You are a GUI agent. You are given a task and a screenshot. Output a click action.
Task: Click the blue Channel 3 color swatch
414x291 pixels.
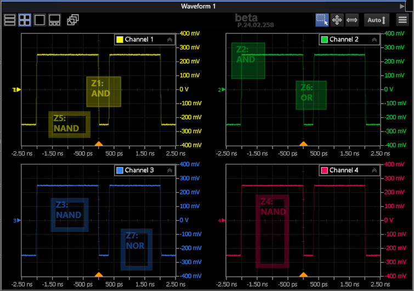tap(120, 170)
